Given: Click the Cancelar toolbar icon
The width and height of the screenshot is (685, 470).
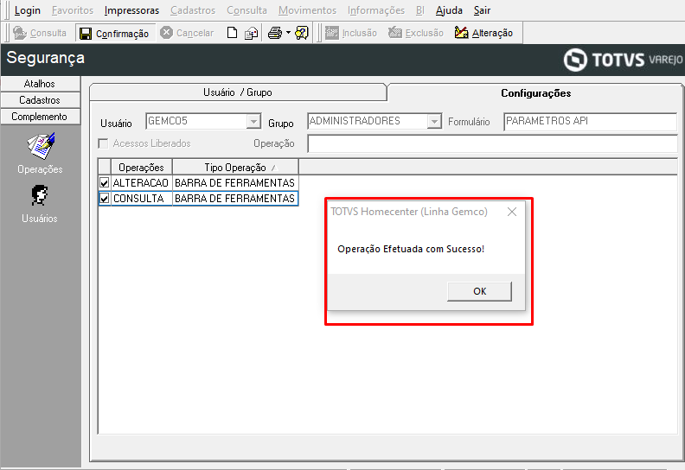Looking at the screenshot, I should 166,33.
